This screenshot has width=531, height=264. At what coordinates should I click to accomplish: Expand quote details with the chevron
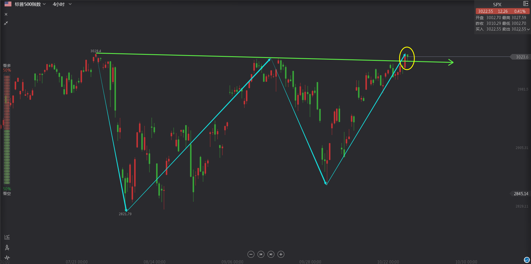528,29
